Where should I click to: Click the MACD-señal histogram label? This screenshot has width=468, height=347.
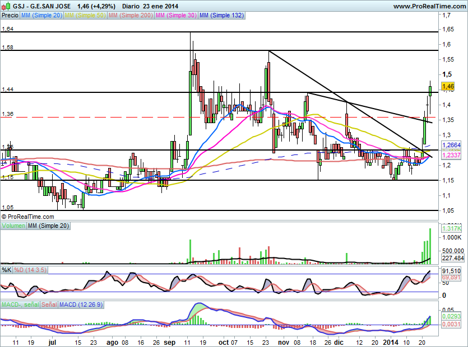coord(20,304)
